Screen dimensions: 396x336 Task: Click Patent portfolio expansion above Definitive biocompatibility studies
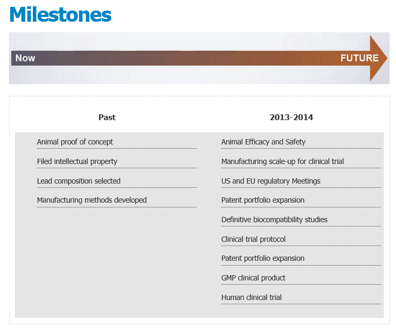(x=263, y=200)
